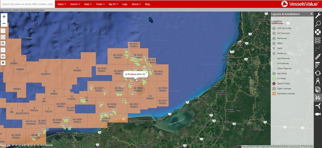This screenshot has height=148, width=322.
Task: Expand the Trade dropdown menu
Action: [100, 4]
